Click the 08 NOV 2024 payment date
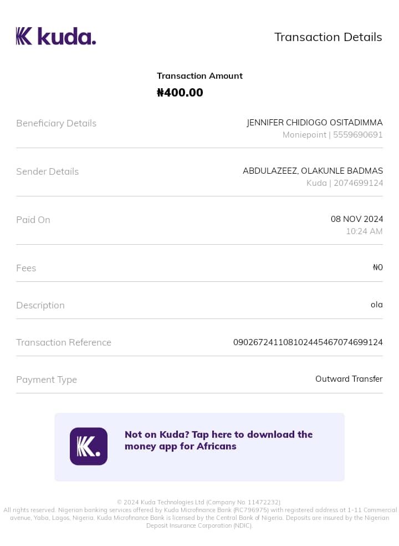 click(x=356, y=219)
